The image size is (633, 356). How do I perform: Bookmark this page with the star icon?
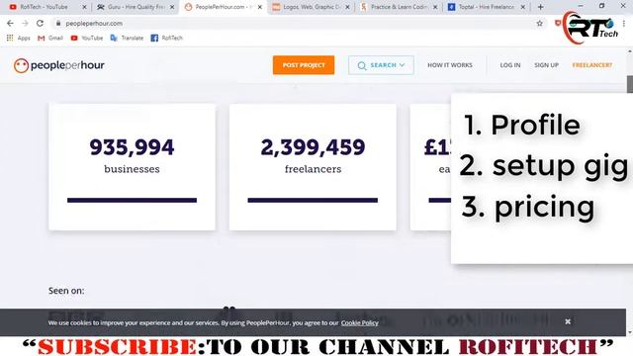(539, 24)
